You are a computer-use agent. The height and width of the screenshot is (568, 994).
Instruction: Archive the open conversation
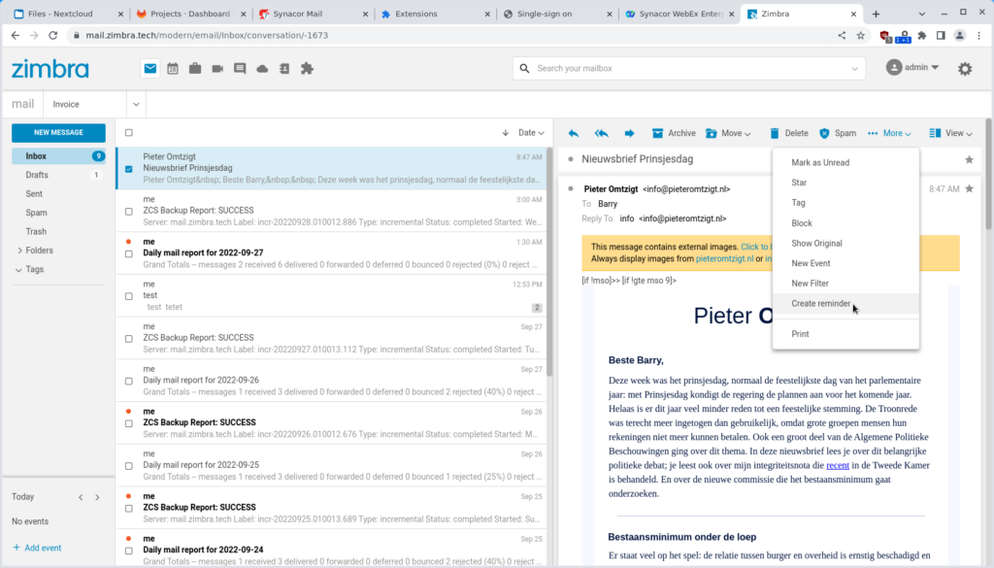coord(674,133)
